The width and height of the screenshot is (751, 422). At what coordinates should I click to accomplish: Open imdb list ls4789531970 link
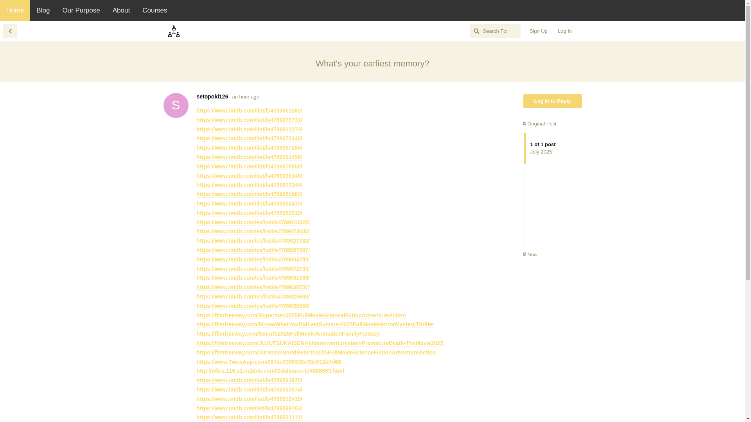(249, 381)
